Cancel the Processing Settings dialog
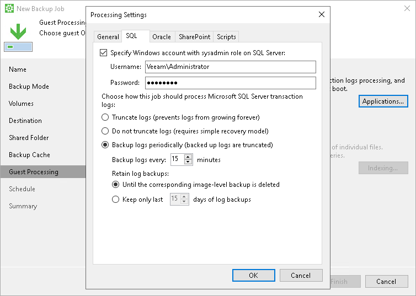Image resolution: width=416 pixels, height=296 pixels. point(301,276)
